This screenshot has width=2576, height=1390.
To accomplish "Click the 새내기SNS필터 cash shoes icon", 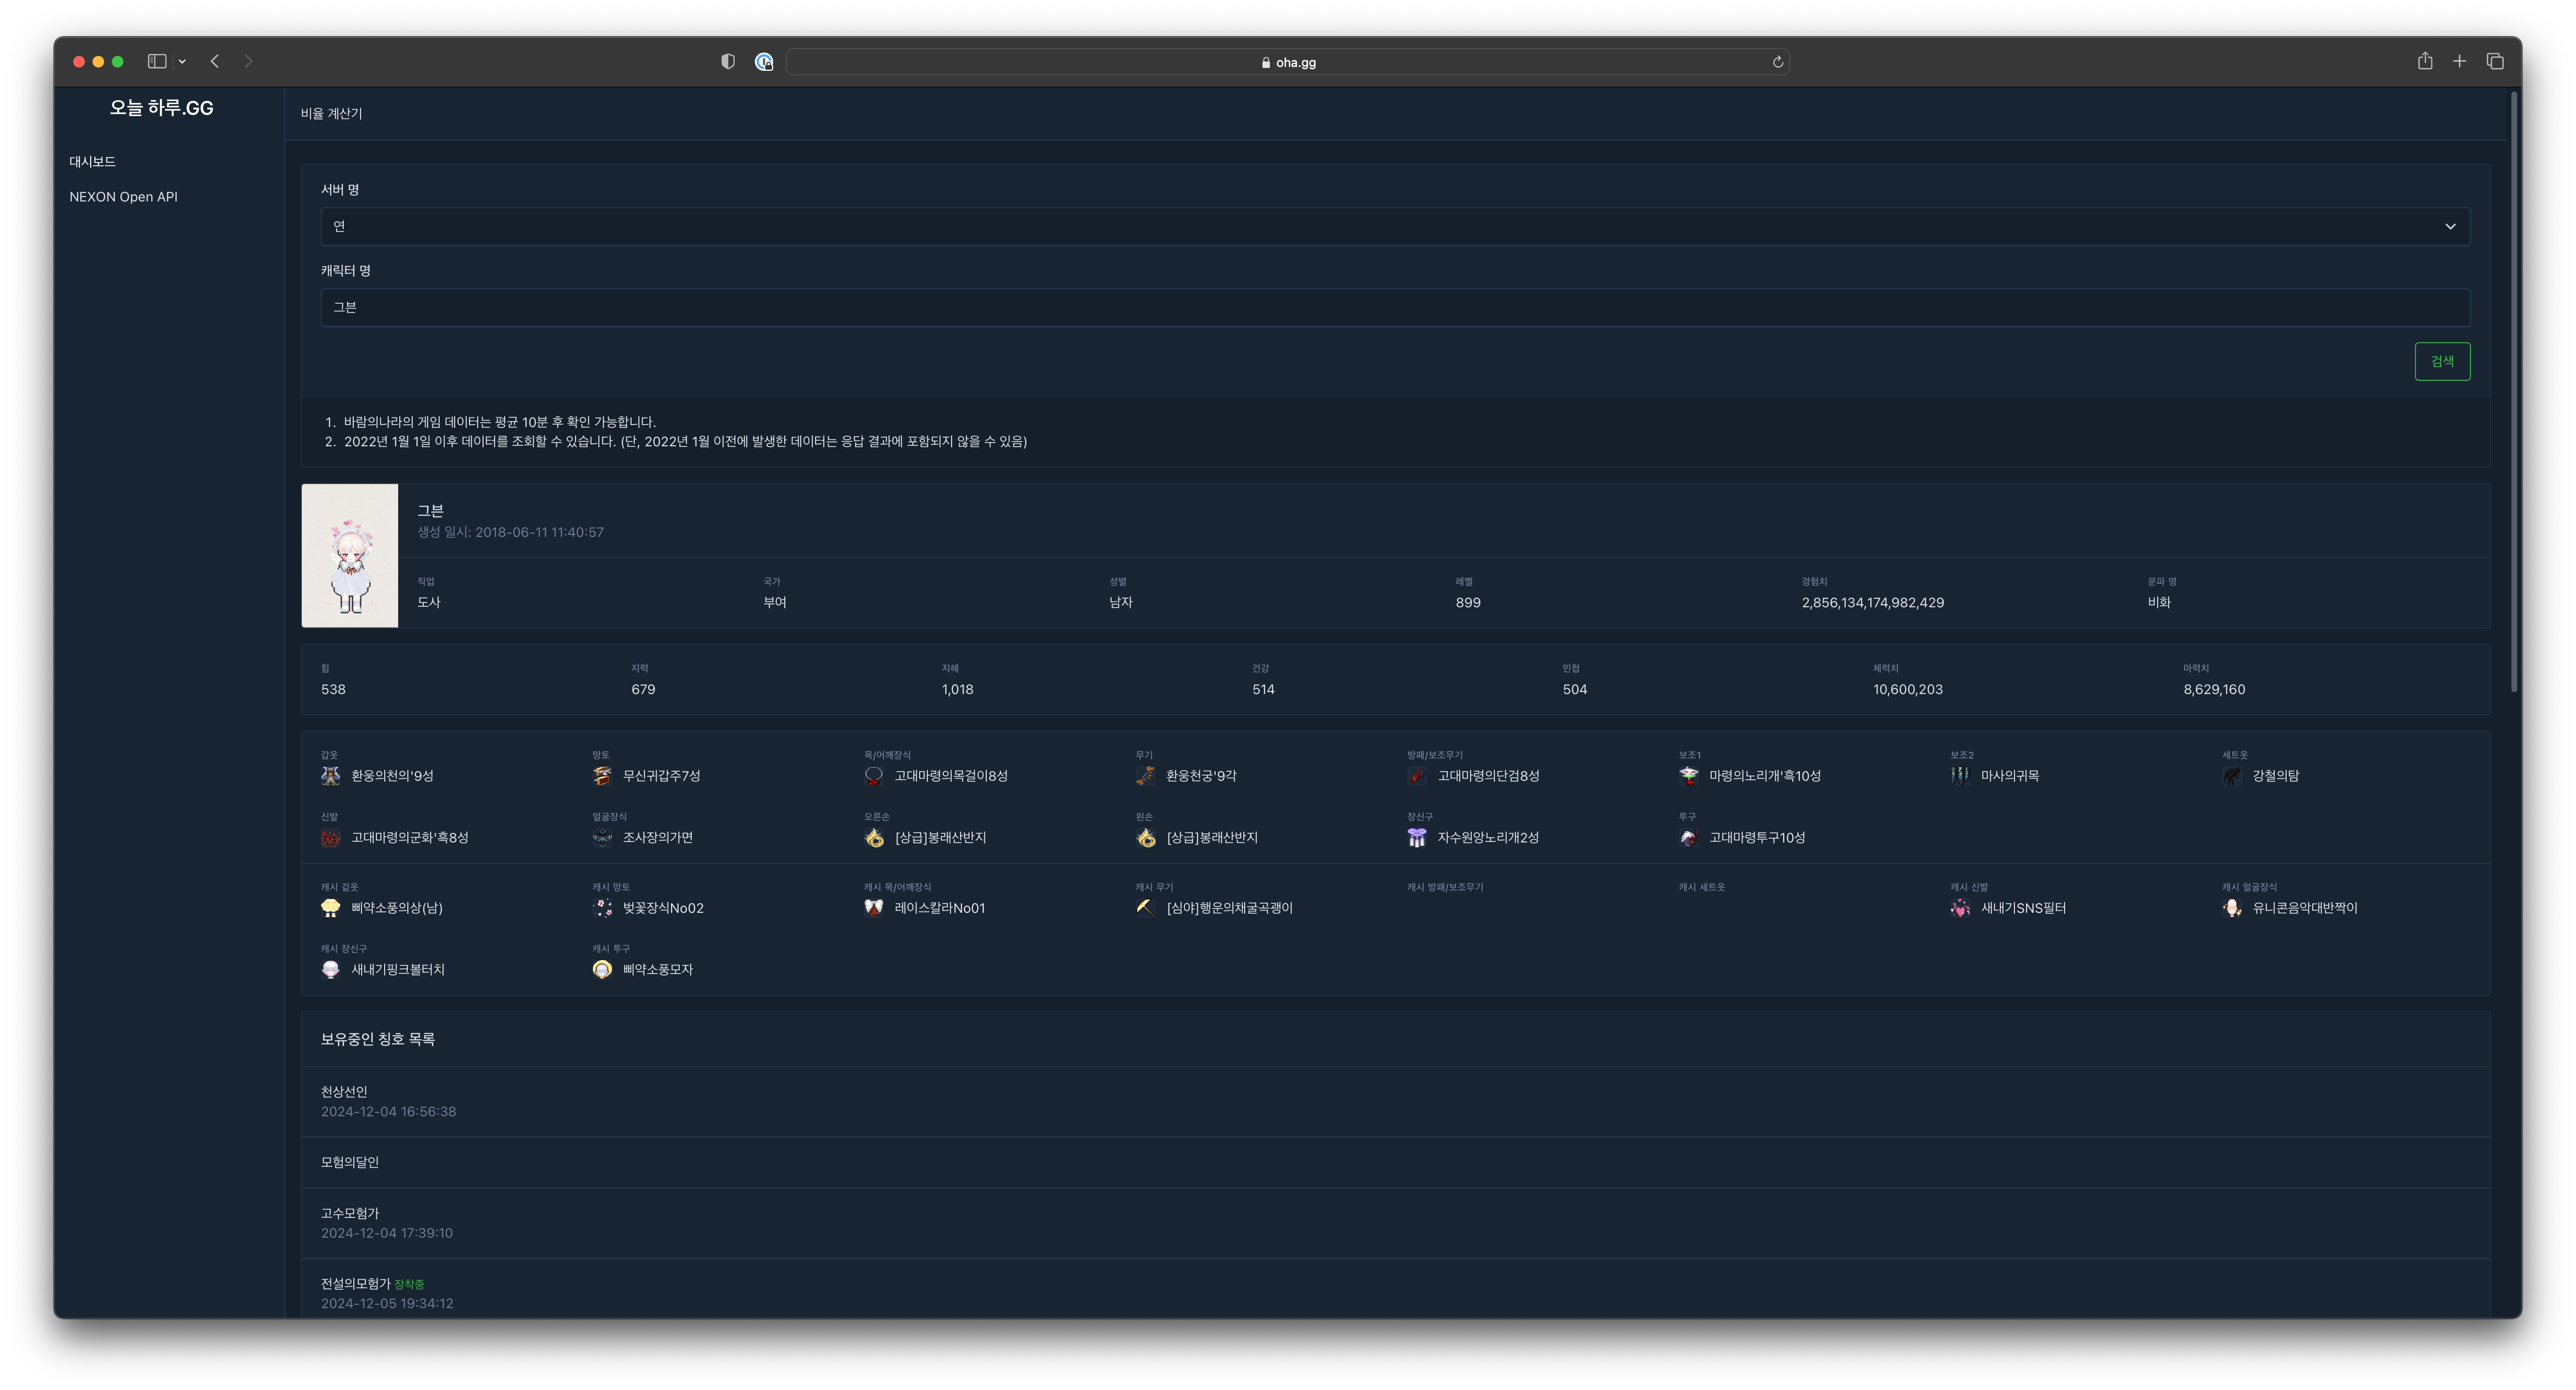I will [x=1960, y=908].
